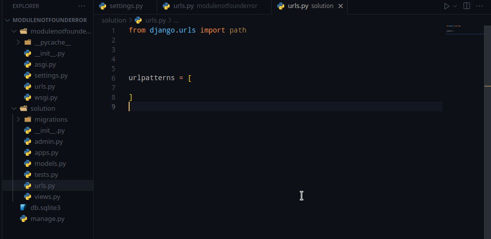Open run options dropdown arrow beside play
The height and width of the screenshot is (239, 491).
coord(455,6)
